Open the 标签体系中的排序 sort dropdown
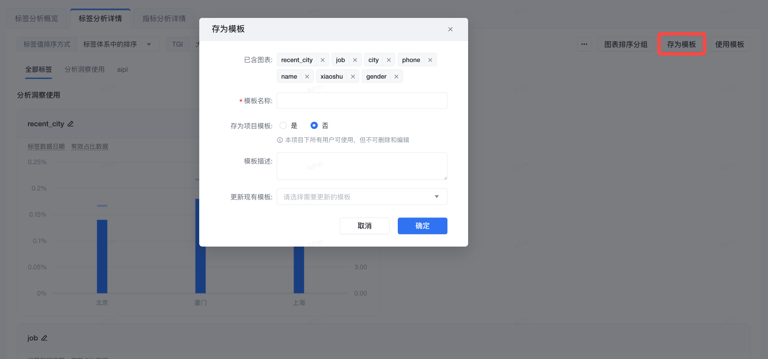Image resolution: width=768 pixels, height=359 pixels. pyautogui.click(x=118, y=44)
